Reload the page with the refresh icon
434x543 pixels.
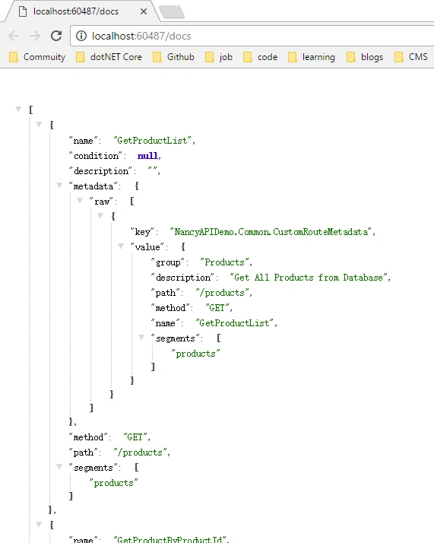[56, 36]
